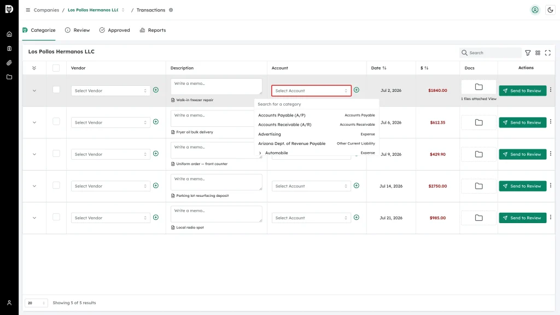The image size is (560, 315).
Task: Choose Arizona Dept. of Revenue Payable
Action: (x=317, y=144)
